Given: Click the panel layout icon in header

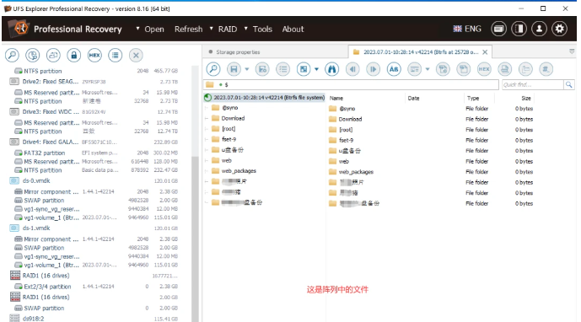Looking at the screenshot, I should pyautogui.click(x=519, y=29).
